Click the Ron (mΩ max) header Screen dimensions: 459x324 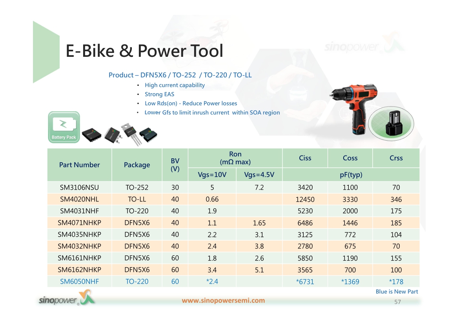(235, 158)
